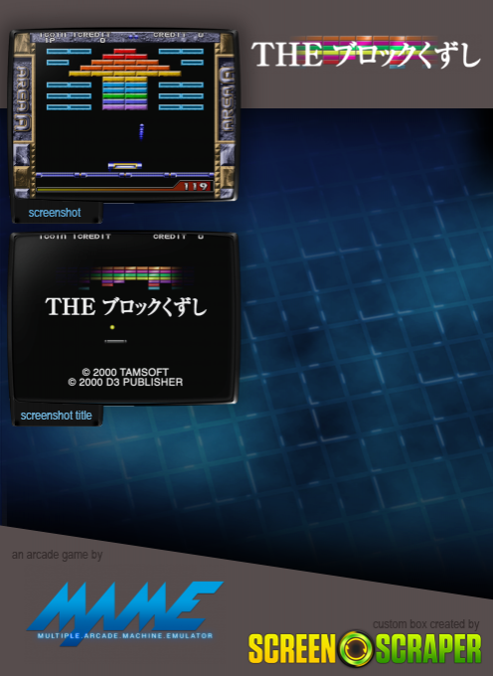Screen dimensions: 493x676
Task: Click the yellow SCREEN word in logo
Action: tap(292, 649)
